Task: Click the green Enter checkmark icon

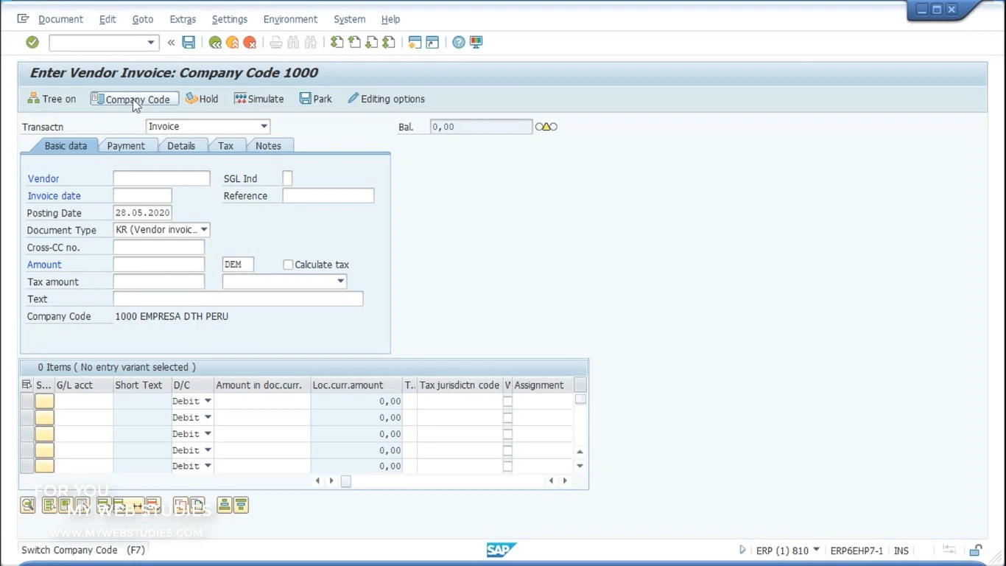Action: click(32, 42)
